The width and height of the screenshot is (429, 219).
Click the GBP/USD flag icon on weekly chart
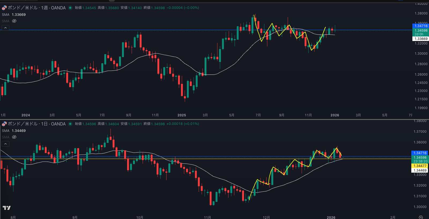(x=4, y=8)
